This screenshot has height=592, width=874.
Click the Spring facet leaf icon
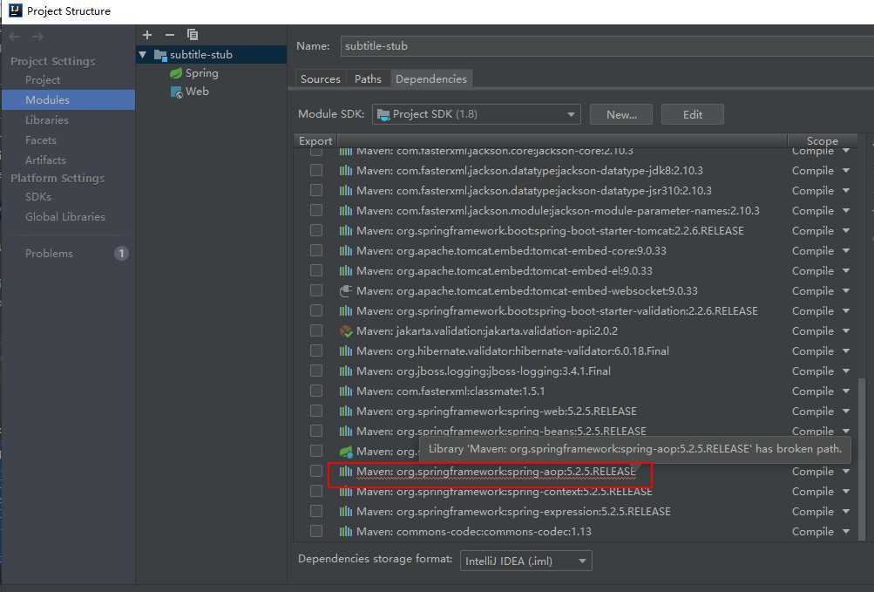(176, 73)
